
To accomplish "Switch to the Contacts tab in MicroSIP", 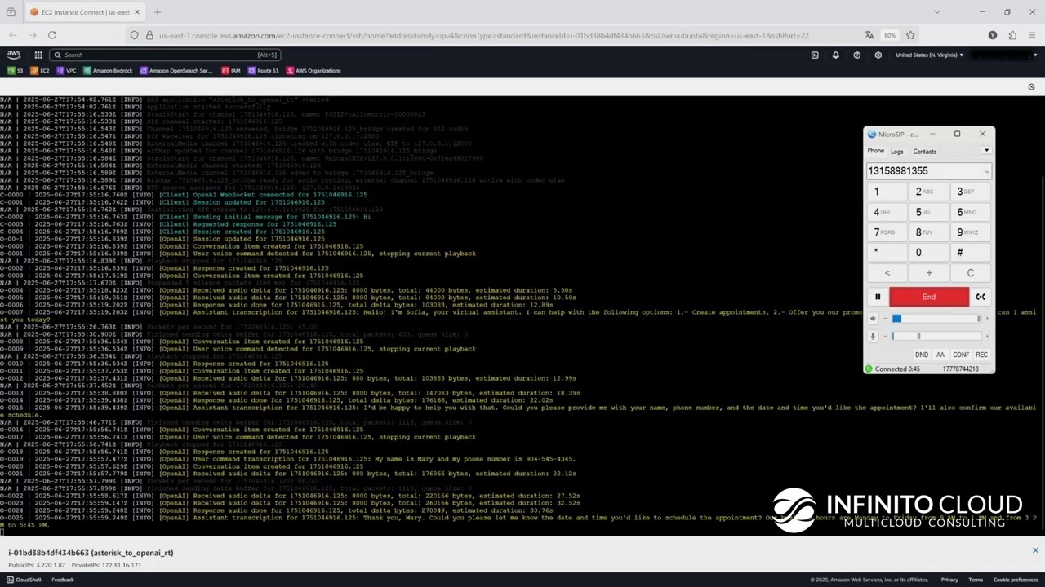I will click(x=924, y=151).
